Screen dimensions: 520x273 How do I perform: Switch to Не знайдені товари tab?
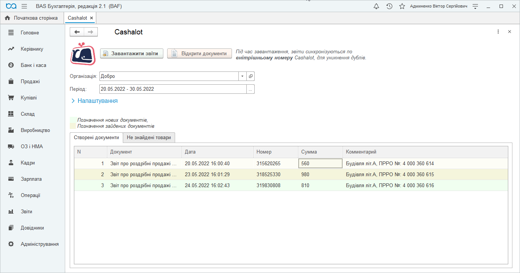tap(149, 138)
